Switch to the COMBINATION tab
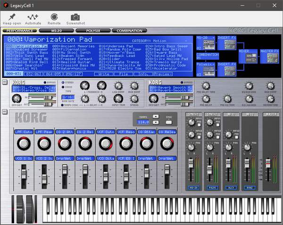The image size is (283, 225). click(129, 31)
